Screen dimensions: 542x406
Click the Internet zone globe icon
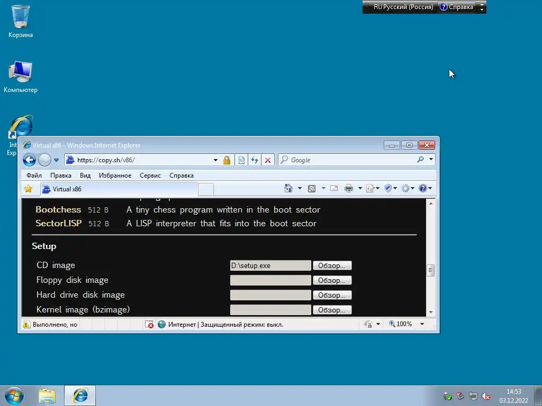click(161, 324)
